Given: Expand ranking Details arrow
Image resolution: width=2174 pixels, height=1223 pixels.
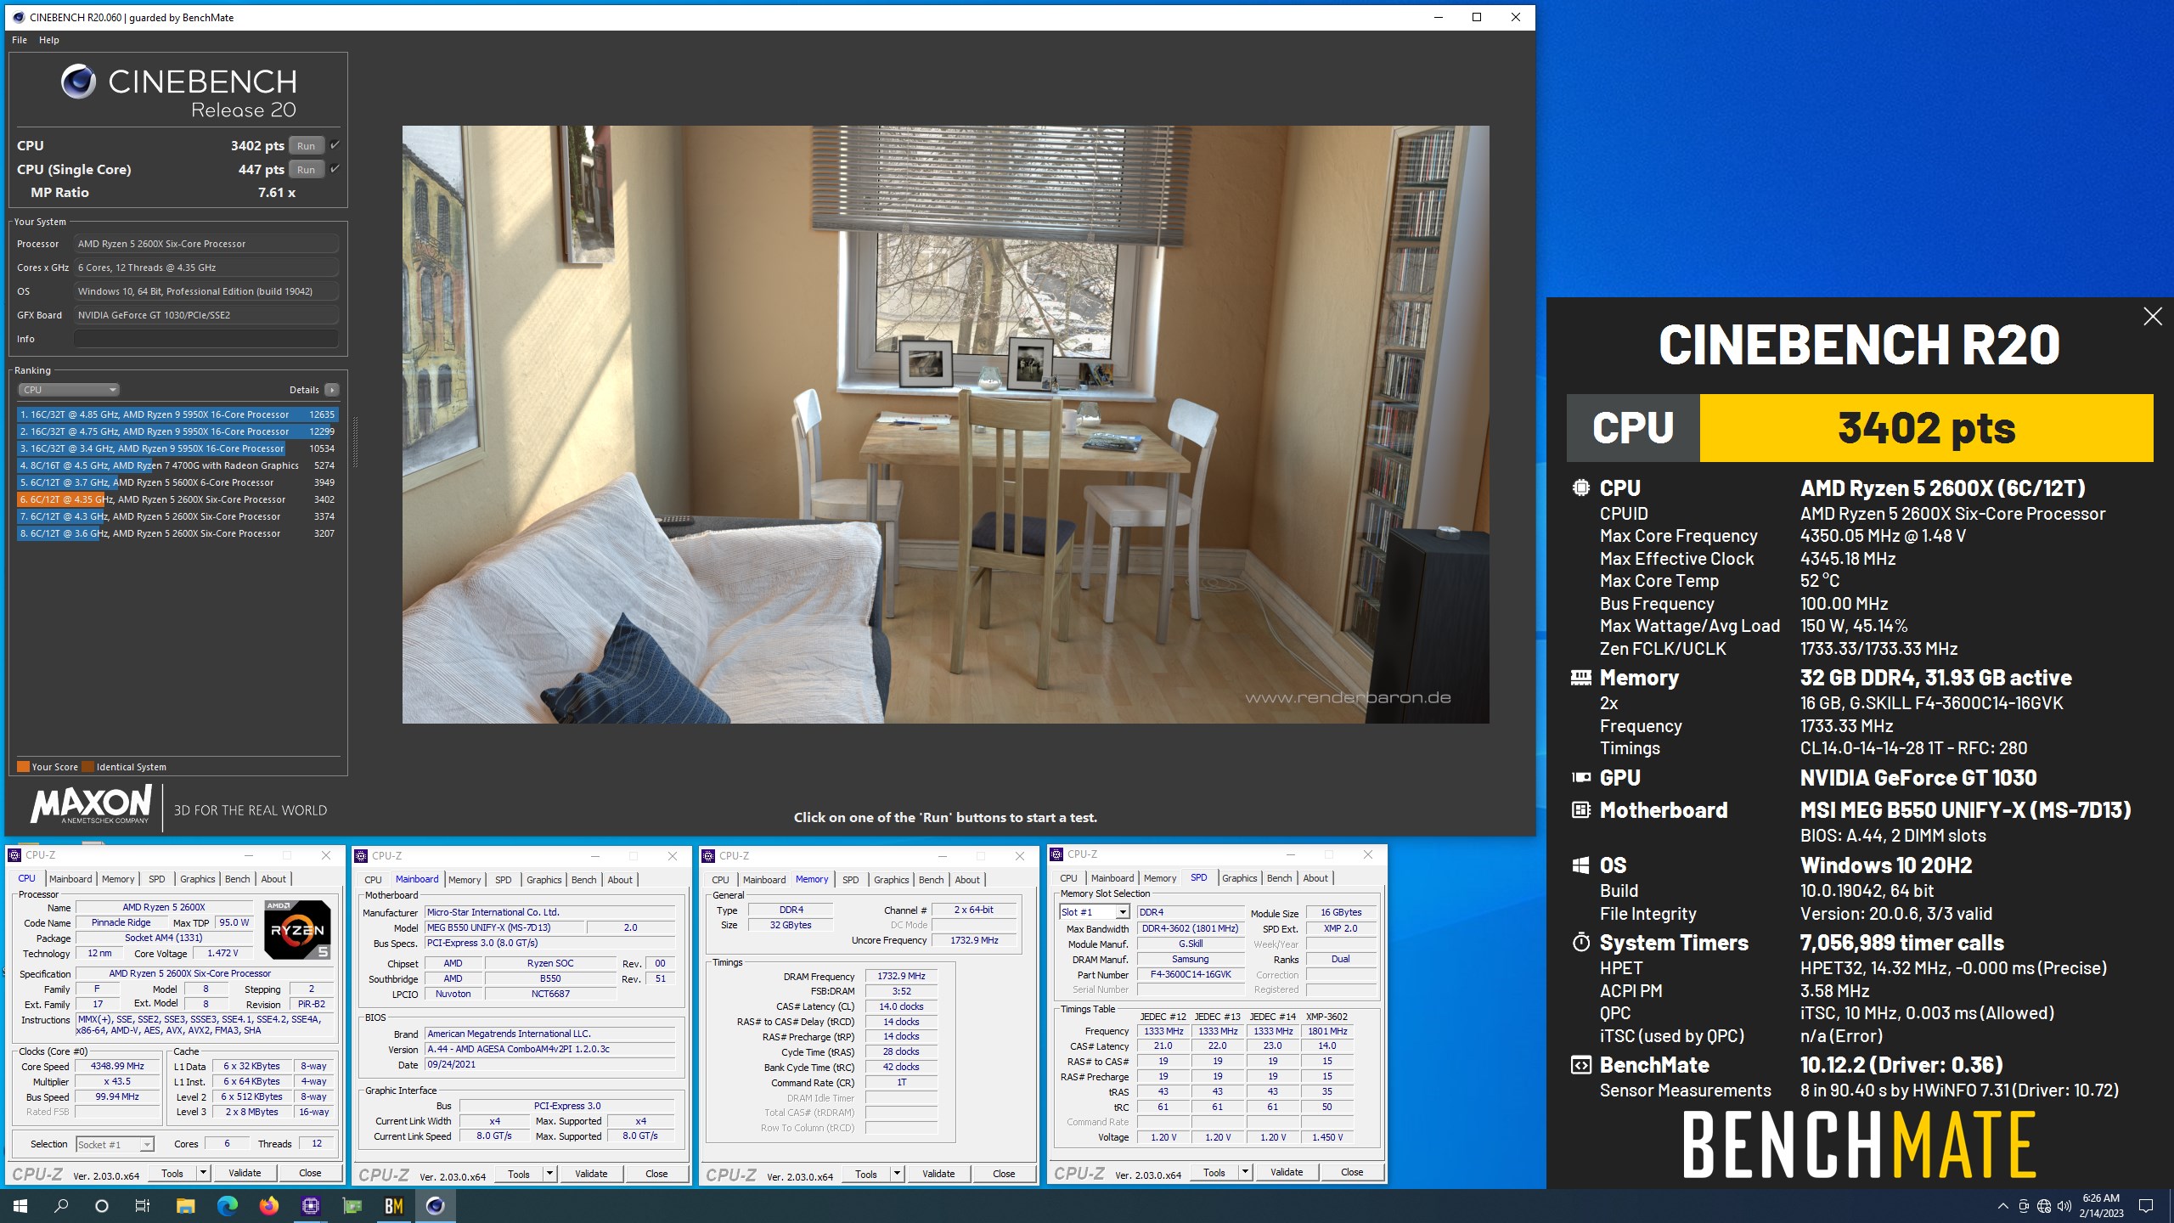Looking at the screenshot, I should point(332,390).
